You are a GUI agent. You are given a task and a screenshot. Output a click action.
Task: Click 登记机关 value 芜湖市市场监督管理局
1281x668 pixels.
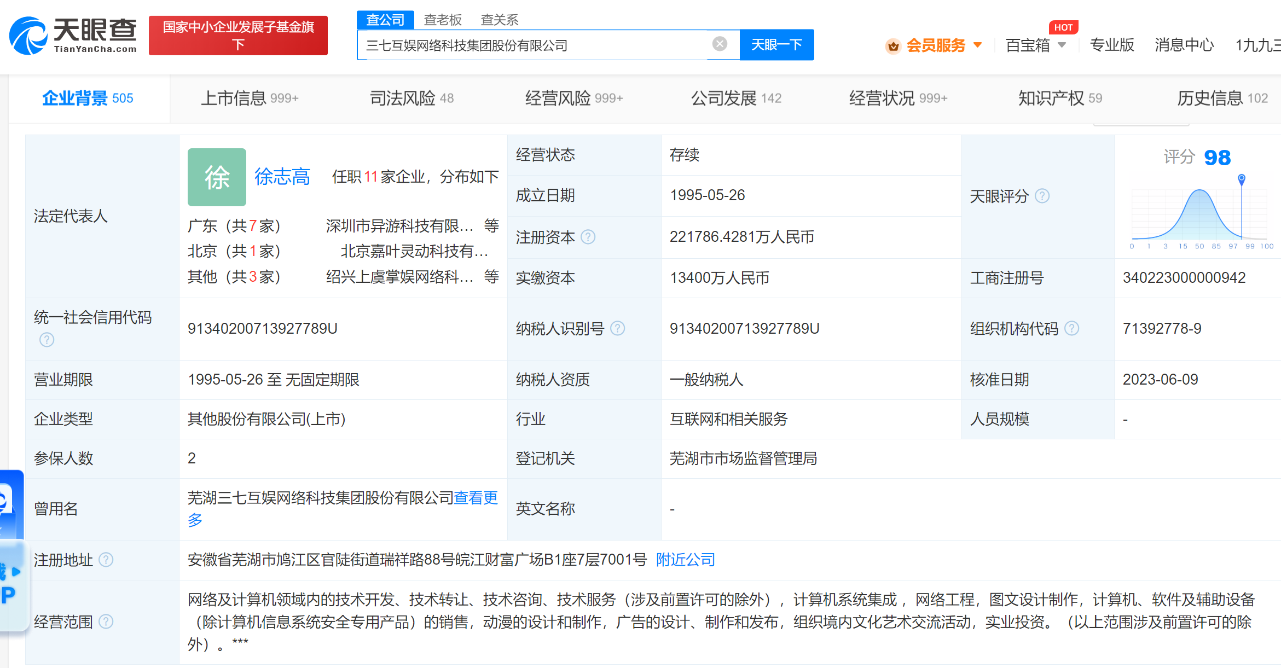[x=743, y=458]
